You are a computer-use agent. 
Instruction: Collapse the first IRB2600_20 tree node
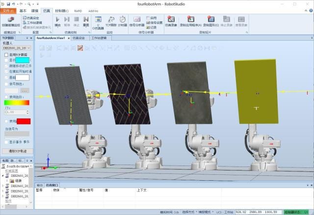coord(3,175)
